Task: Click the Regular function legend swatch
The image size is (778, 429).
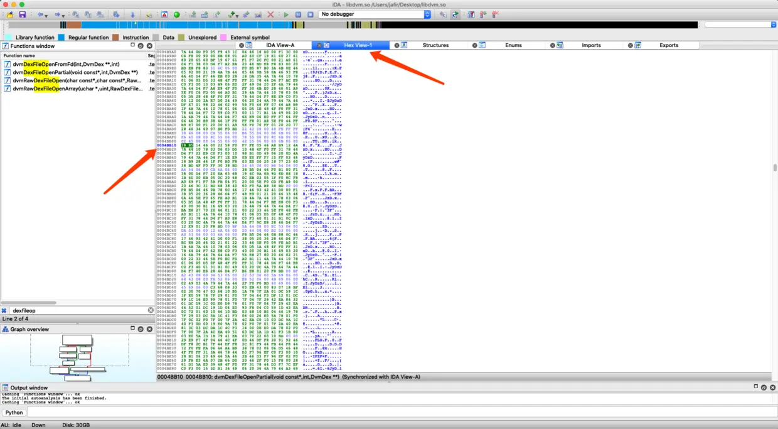Action: point(61,38)
